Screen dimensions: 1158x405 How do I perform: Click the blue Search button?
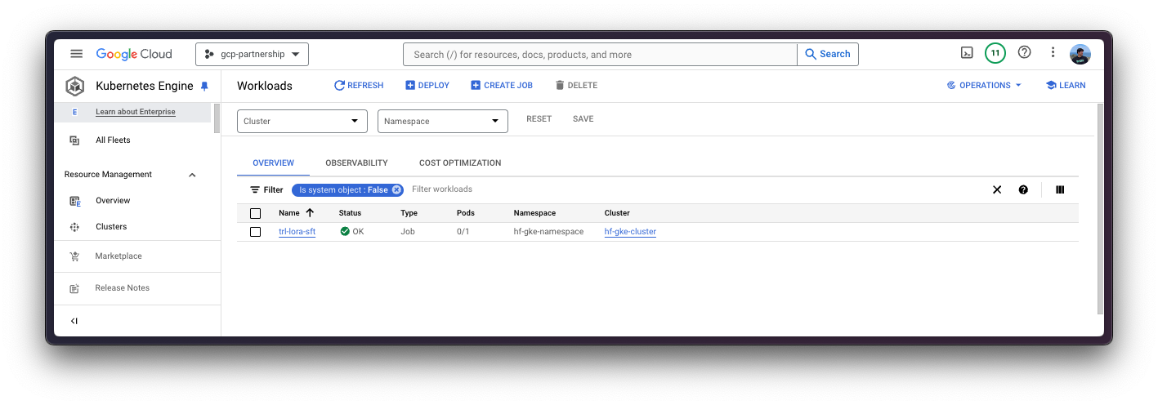click(828, 55)
